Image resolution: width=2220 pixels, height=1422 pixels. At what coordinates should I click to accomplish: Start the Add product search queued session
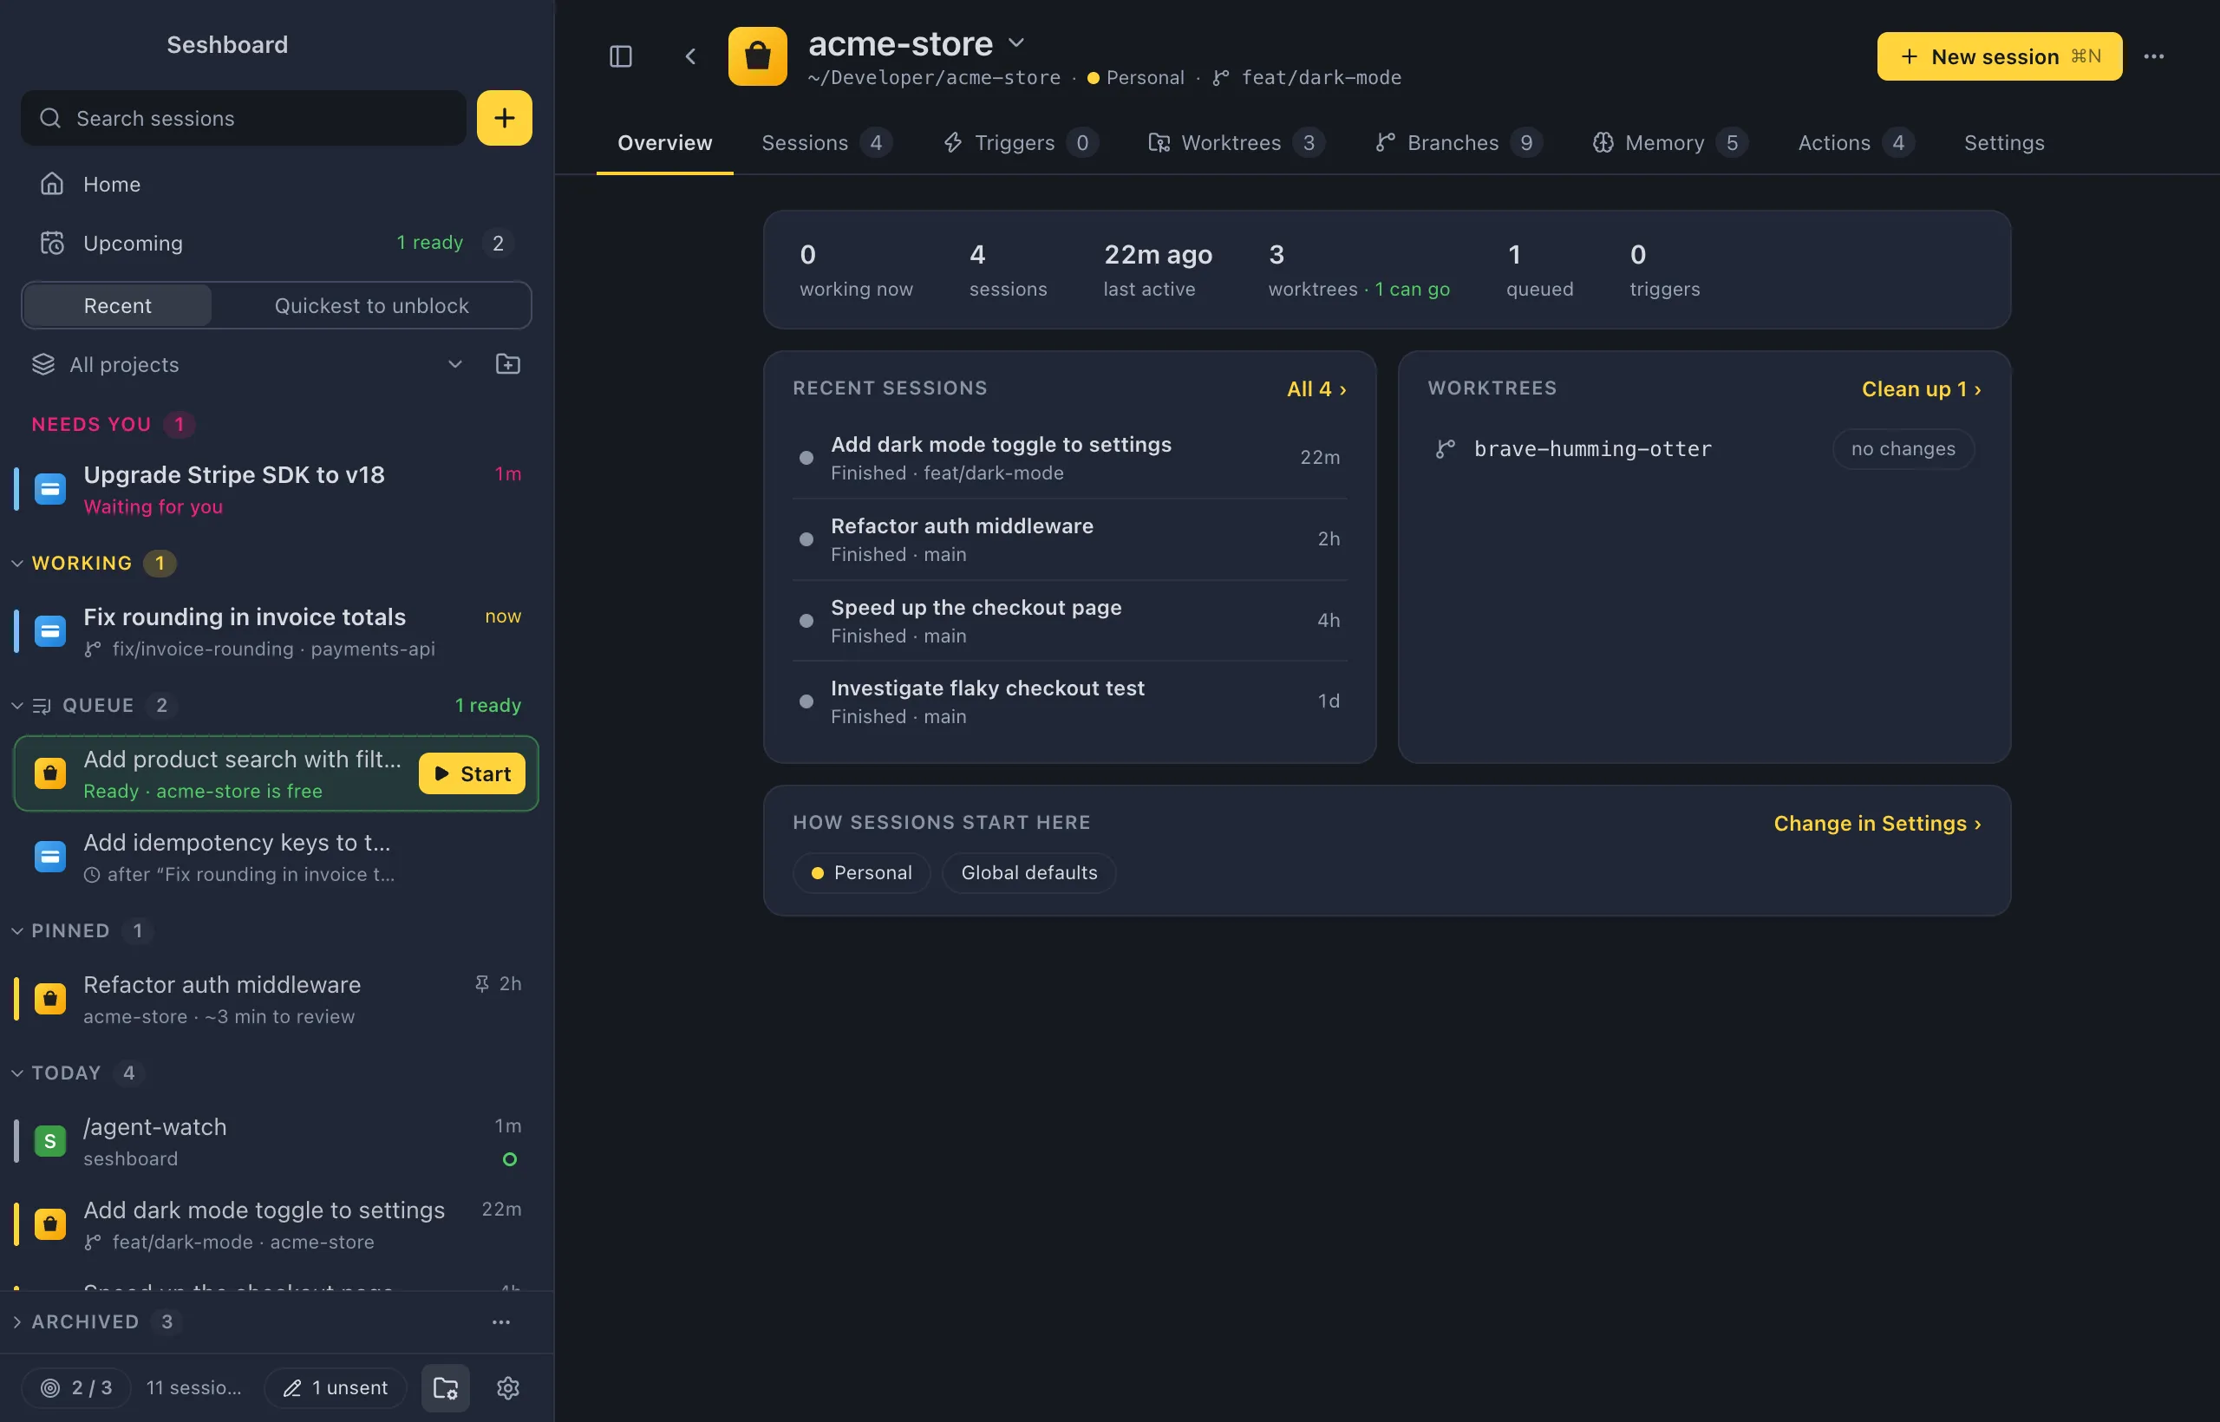pyautogui.click(x=472, y=773)
